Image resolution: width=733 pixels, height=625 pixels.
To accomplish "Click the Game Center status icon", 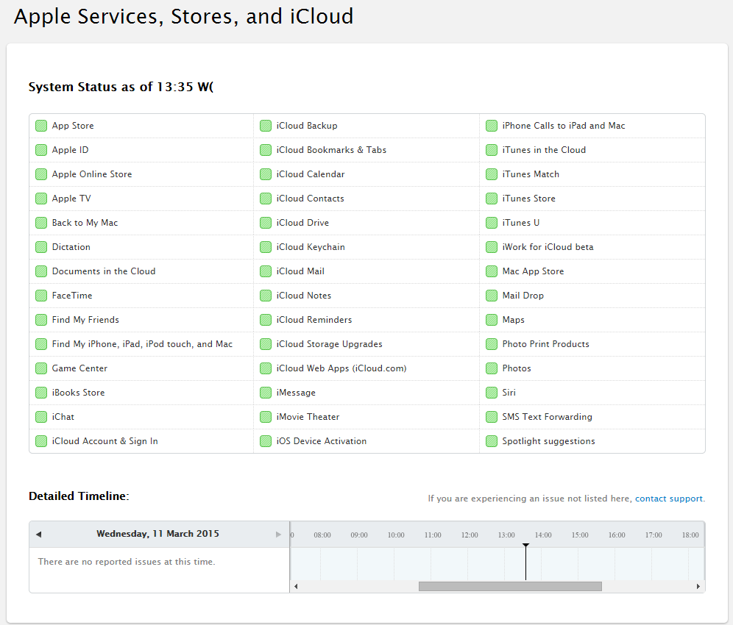I will click(x=41, y=368).
